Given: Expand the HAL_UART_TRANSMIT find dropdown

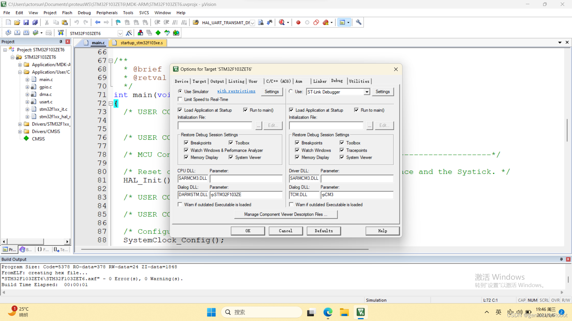Looking at the screenshot, I should (x=252, y=23).
